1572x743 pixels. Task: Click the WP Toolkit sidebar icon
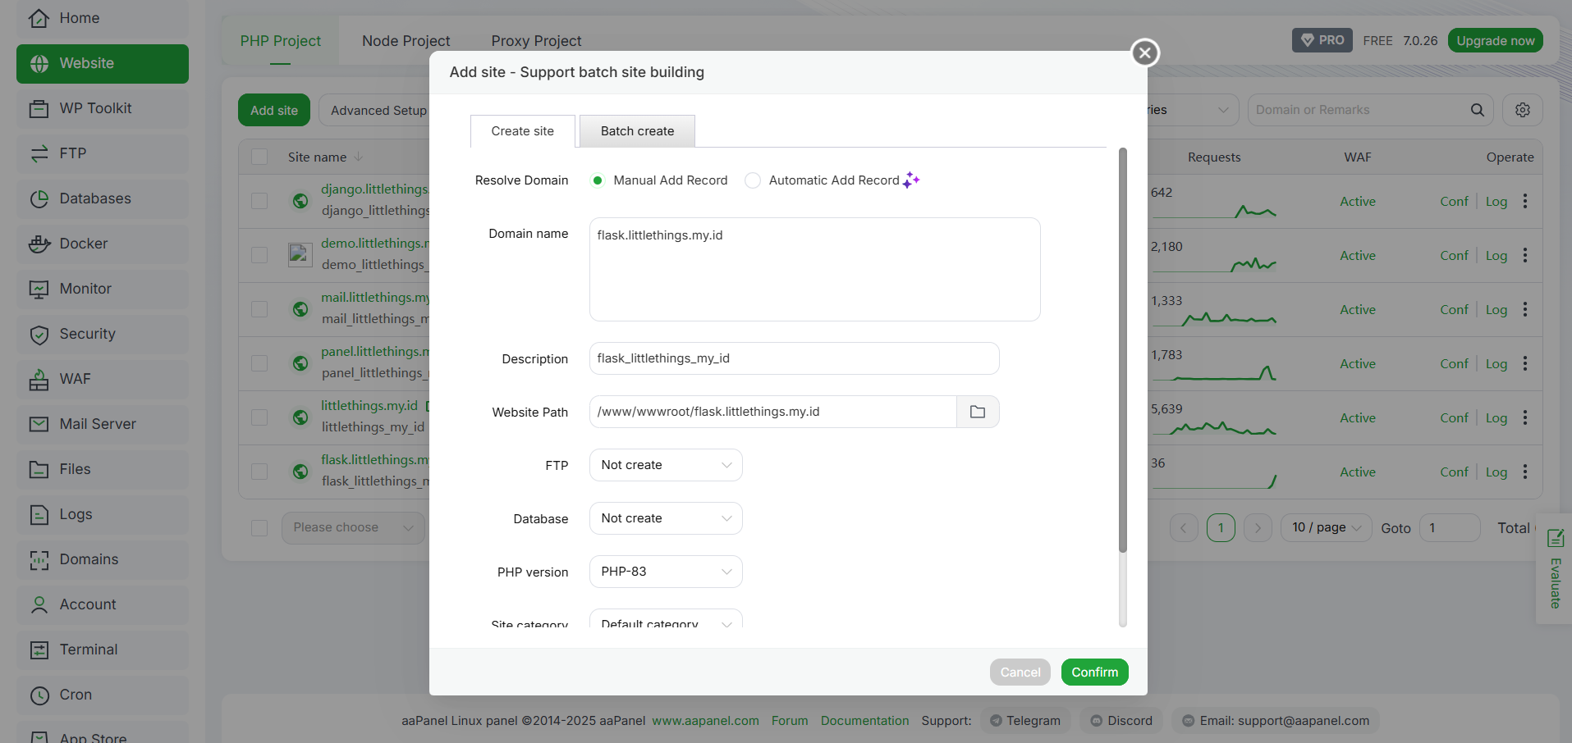tap(39, 108)
